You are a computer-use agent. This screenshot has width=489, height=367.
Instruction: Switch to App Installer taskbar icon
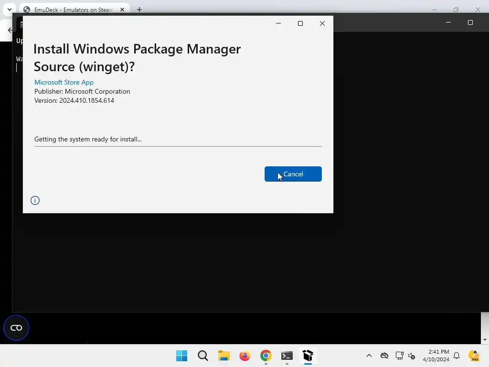308,356
